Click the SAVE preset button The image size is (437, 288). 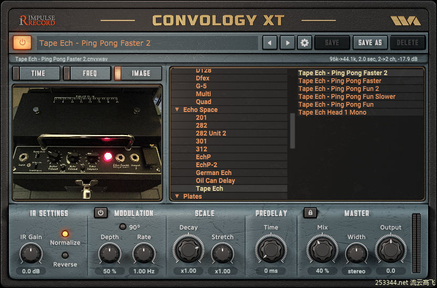pos(332,43)
